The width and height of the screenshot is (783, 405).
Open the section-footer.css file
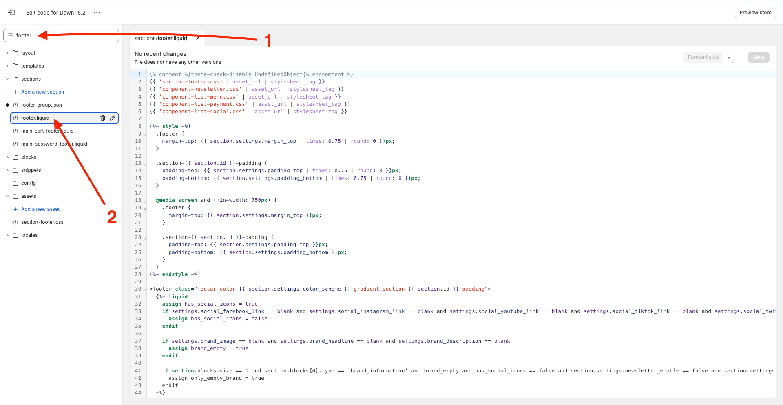click(x=42, y=222)
